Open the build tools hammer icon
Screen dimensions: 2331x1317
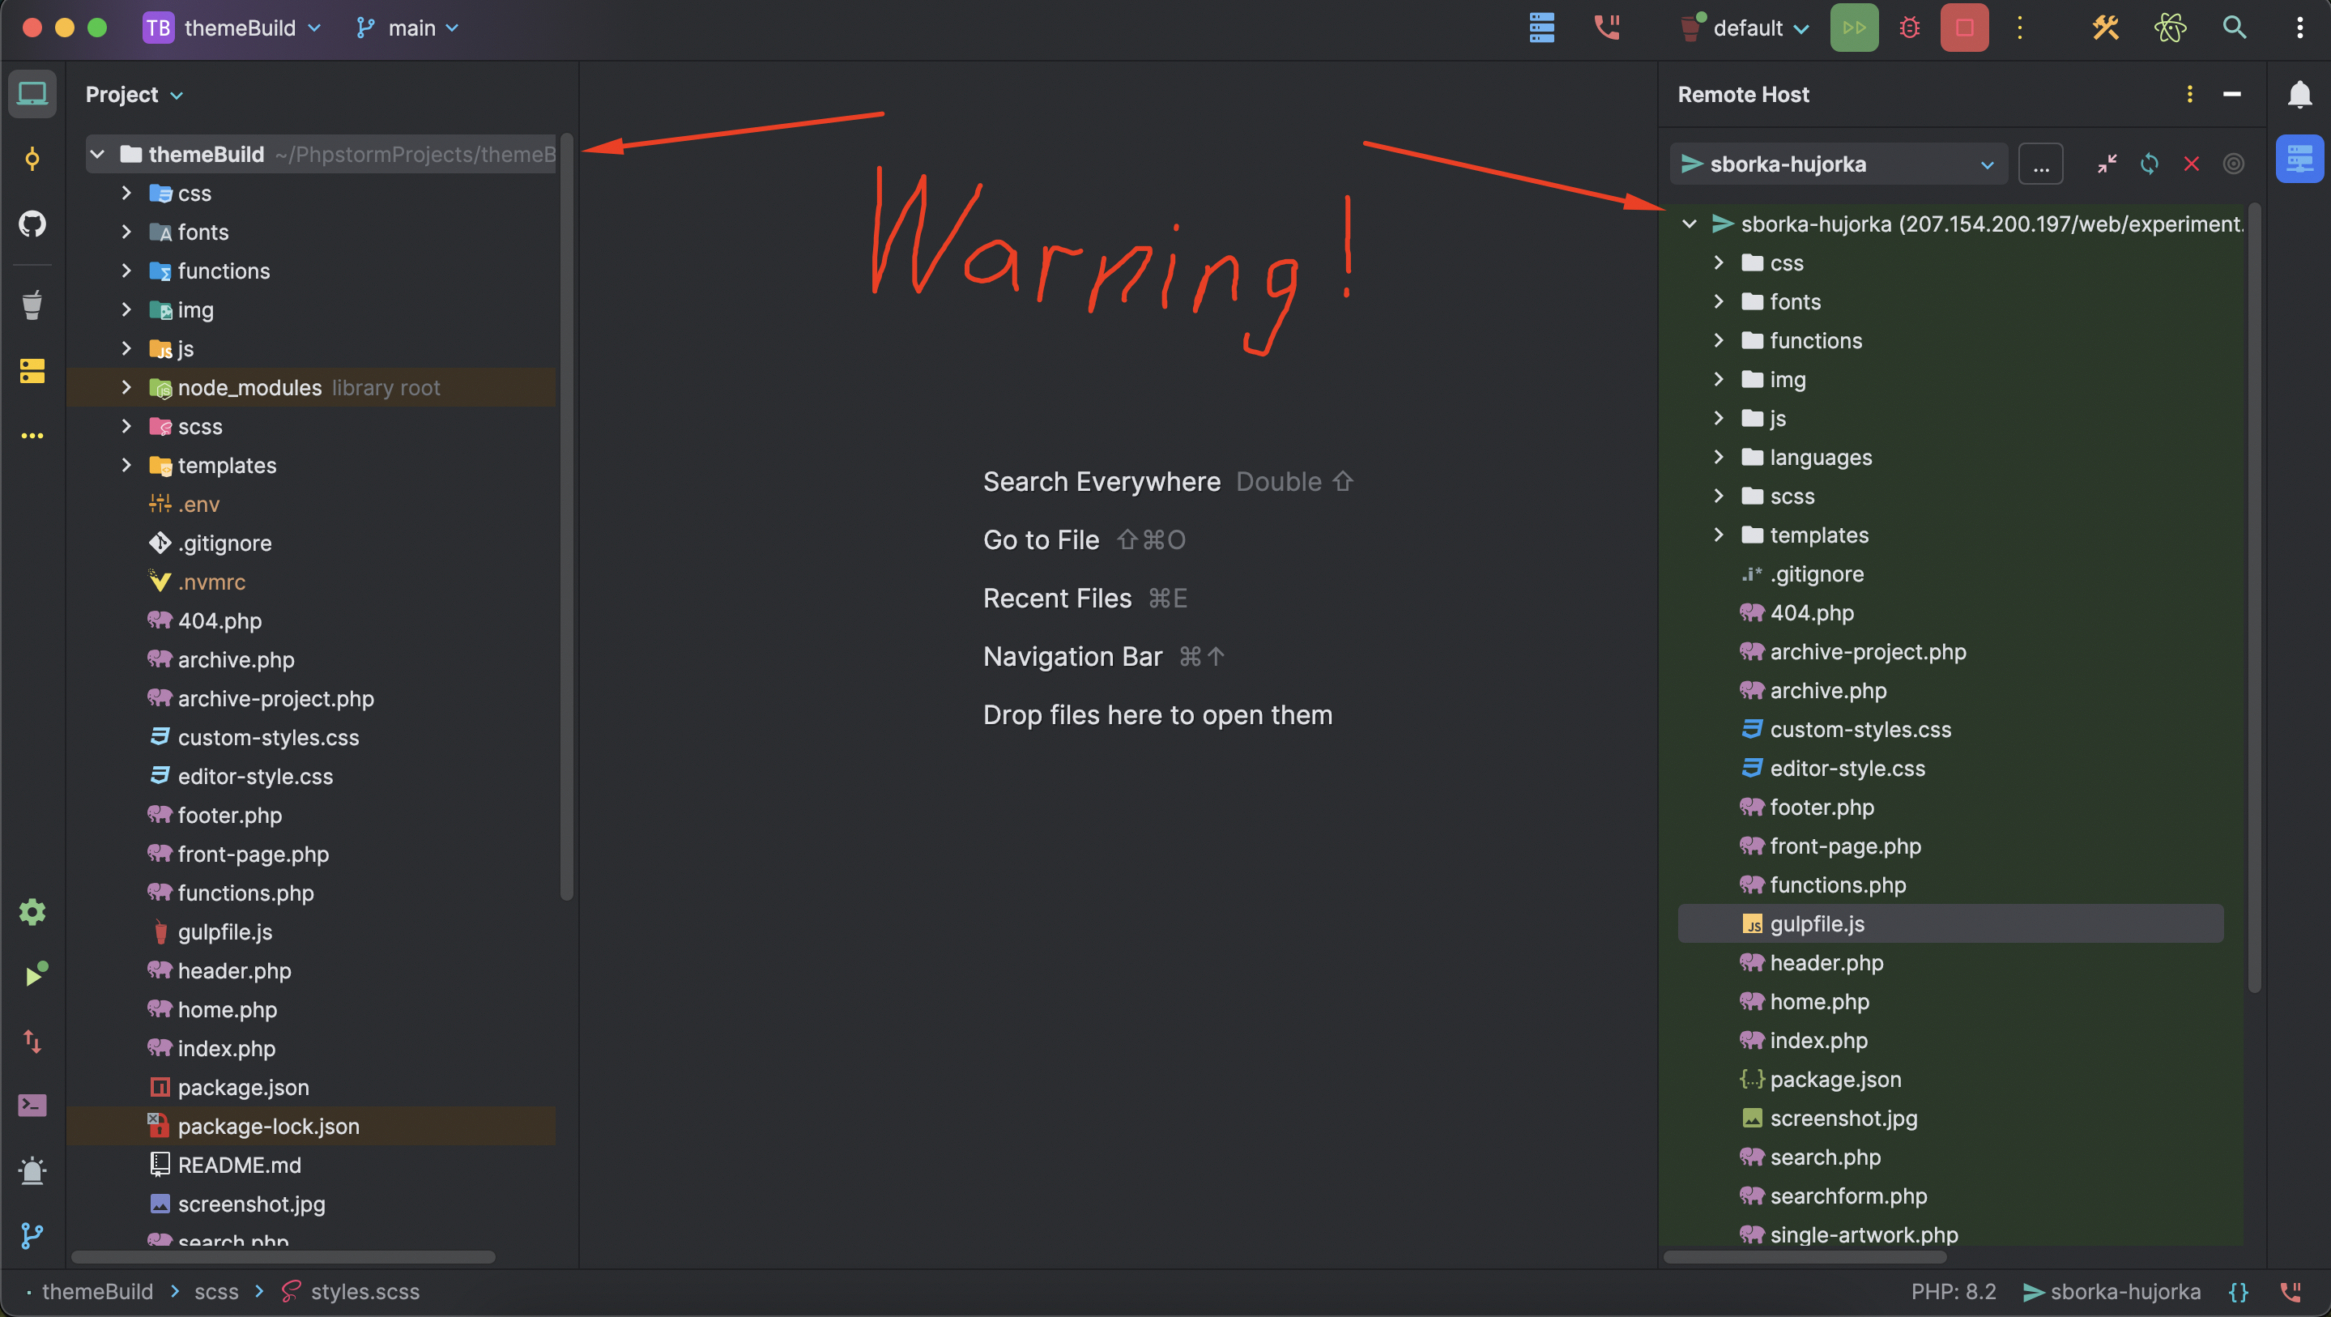[2106, 28]
